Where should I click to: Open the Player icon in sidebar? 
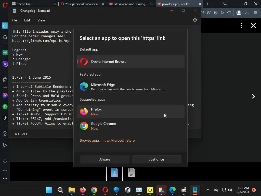pos(5,134)
